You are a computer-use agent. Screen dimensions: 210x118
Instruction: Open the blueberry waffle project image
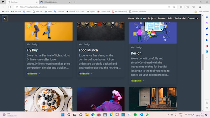pyautogui.click(x=48, y=99)
